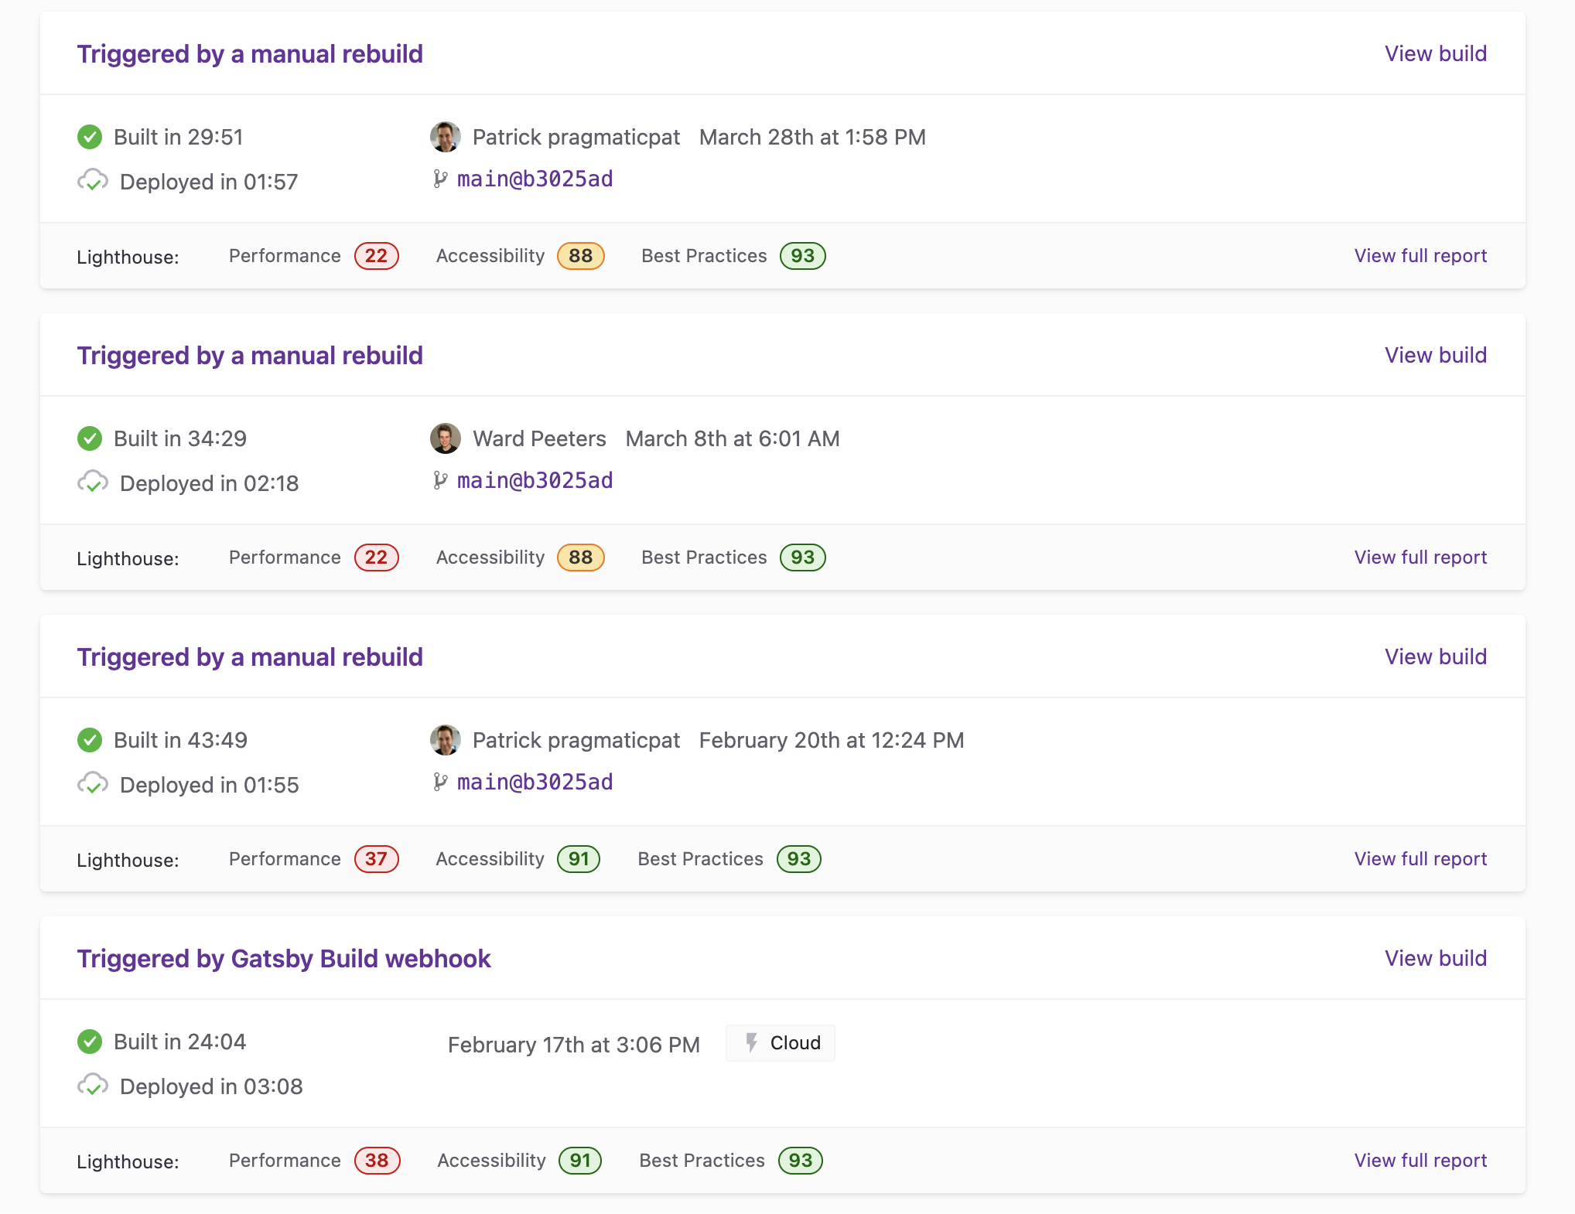This screenshot has height=1214, width=1575.
Task: Click Ward Peeters' avatar image
Action: 445,438
